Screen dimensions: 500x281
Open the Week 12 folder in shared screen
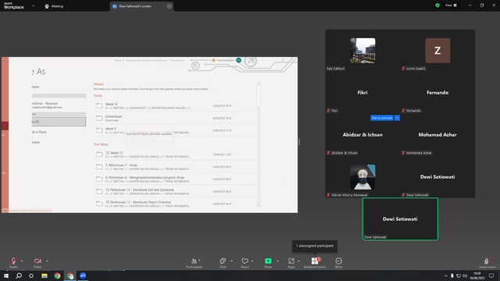click(175, 106)
